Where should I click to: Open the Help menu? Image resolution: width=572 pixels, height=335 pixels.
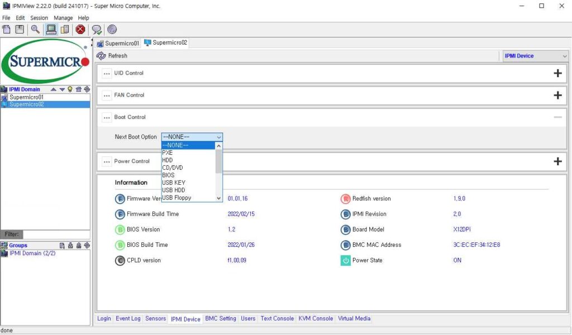click(x=84, y=18)
